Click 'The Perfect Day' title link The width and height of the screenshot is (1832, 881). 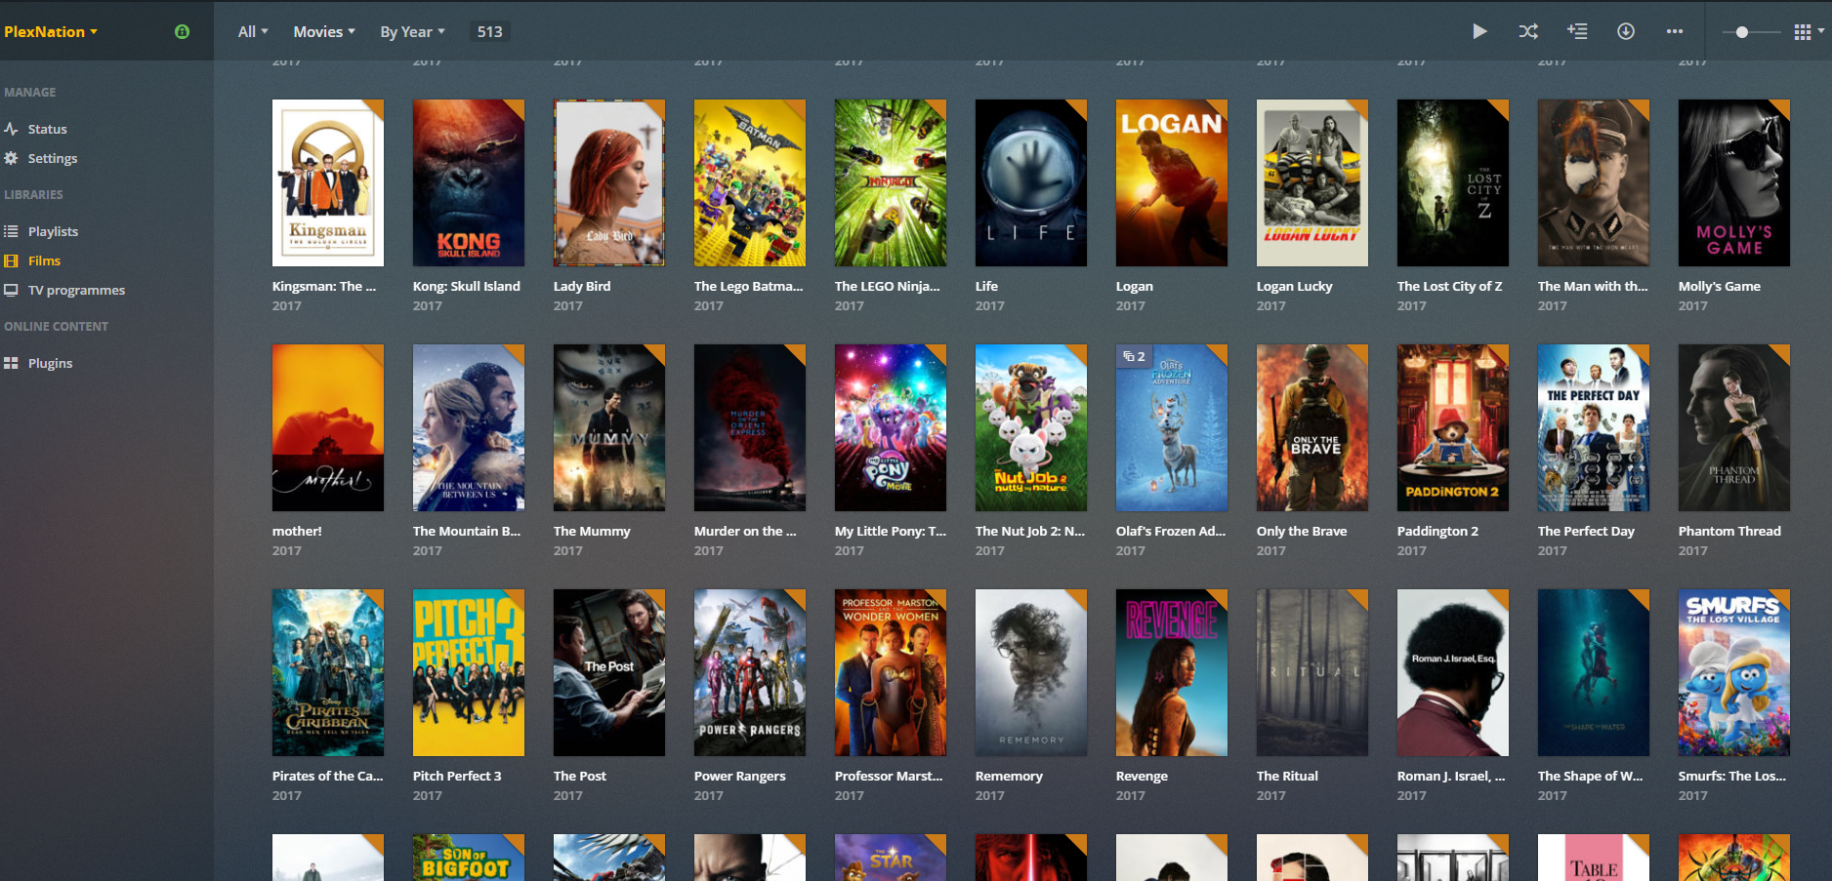(x=1586, y=531)
